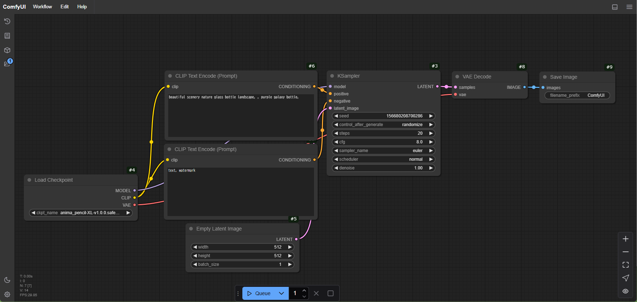
Task: Click the seed value field
Action: coord(383,116)
